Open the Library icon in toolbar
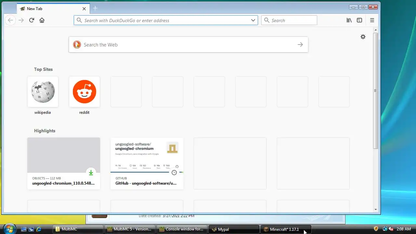Viewport: 416px width, 234px height. tap(349, 20)
